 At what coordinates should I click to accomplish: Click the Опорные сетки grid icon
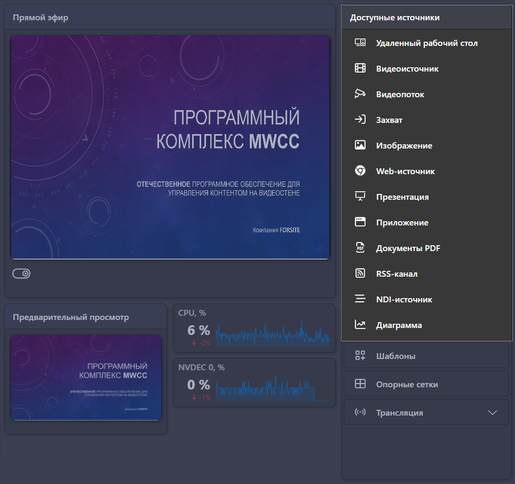[x=360, y=384]
